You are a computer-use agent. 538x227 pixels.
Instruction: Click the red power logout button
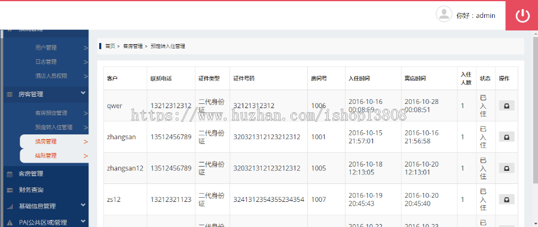tap(522, 16)
